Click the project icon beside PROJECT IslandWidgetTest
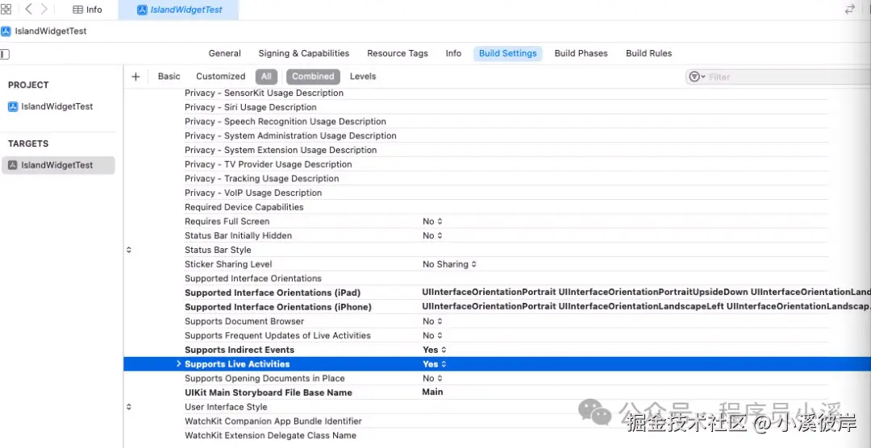This screenshot has height=448, width=871. [13, 106]
